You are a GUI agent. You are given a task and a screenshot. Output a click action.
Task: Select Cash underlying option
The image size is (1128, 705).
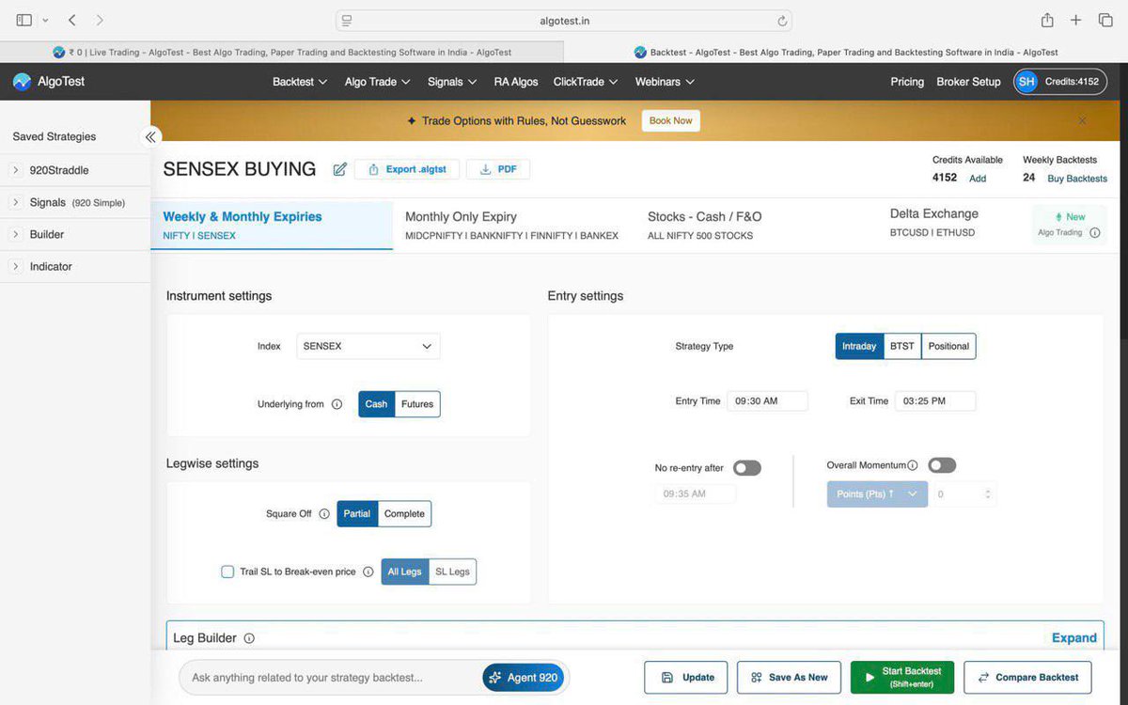coord(376,404)
